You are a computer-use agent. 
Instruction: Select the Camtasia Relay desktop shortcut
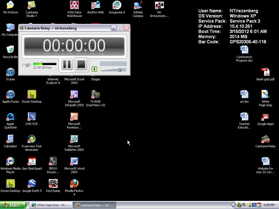coord(265,141)
